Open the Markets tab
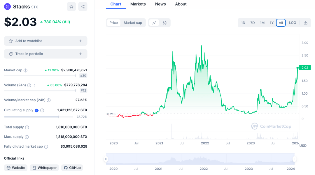 pyautogui.click(x=138, y=4)
